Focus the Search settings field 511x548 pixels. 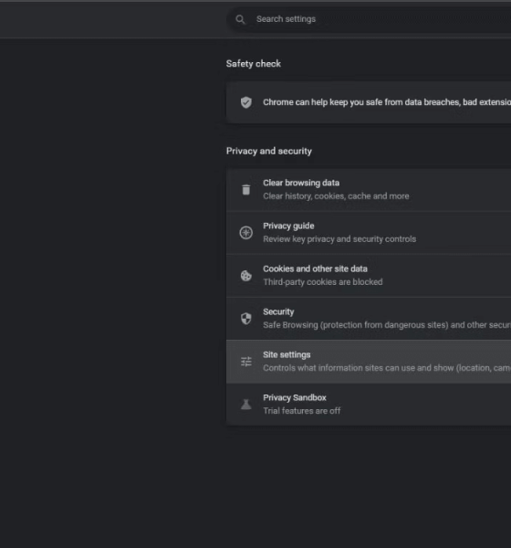pos(369,19)
